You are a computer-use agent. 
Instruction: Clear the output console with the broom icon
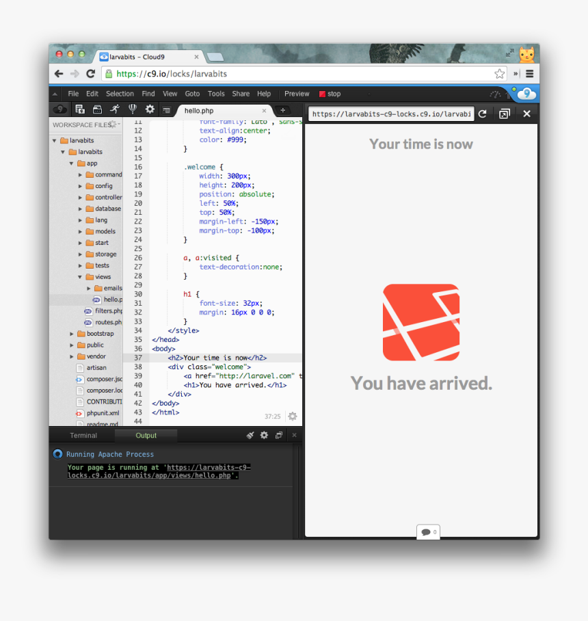click(x=250, y=435)
